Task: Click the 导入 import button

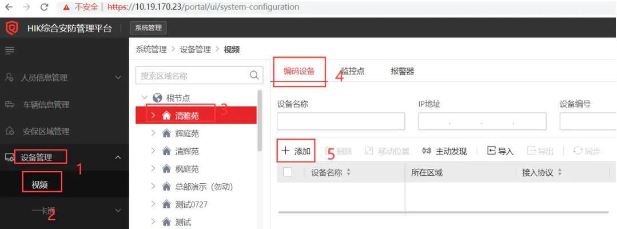Action: 500,151
